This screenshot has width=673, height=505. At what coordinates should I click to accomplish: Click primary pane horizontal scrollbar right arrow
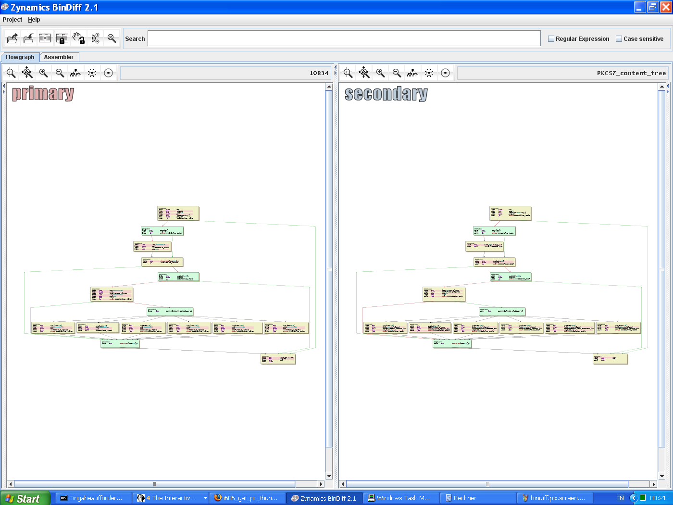(x=321, y=484)
